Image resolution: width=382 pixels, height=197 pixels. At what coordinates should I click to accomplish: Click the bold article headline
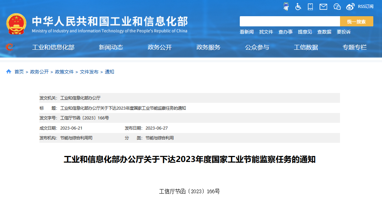[189, 159]
